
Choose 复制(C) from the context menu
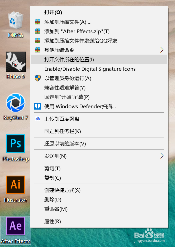tap(99, 178)
